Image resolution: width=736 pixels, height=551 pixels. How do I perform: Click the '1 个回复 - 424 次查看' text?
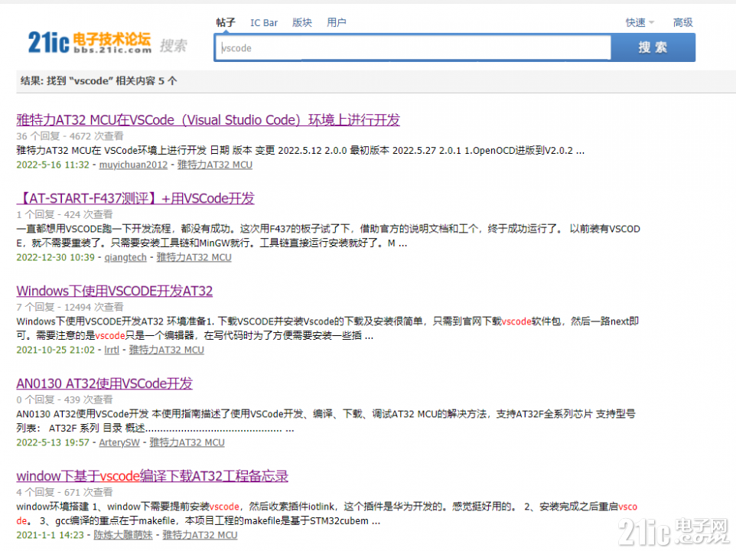tap(65, 214)
